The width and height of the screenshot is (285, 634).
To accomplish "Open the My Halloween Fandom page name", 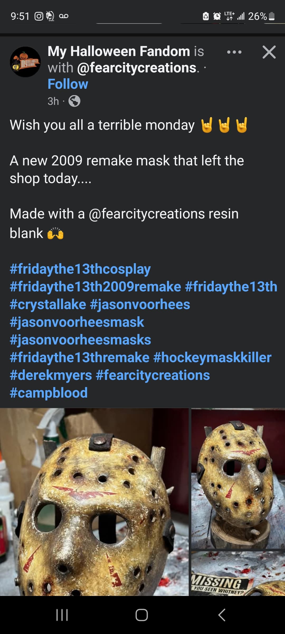I will pyautogui.click(x=119, y=51).
